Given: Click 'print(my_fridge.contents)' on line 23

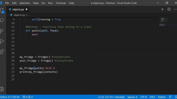Looking at the screenshot, I should [x=38, y=72].
